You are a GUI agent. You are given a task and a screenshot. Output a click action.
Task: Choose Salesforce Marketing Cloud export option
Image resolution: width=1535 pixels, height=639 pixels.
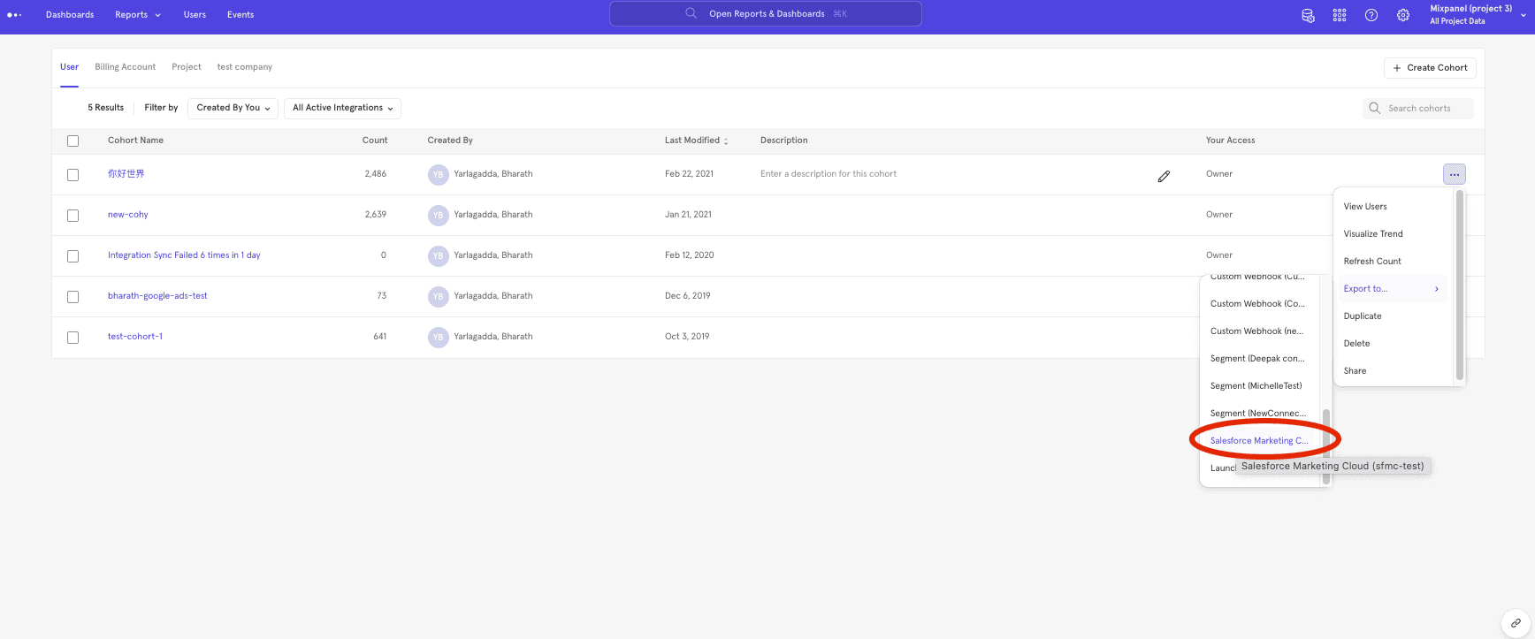[x=1258, y=440]
